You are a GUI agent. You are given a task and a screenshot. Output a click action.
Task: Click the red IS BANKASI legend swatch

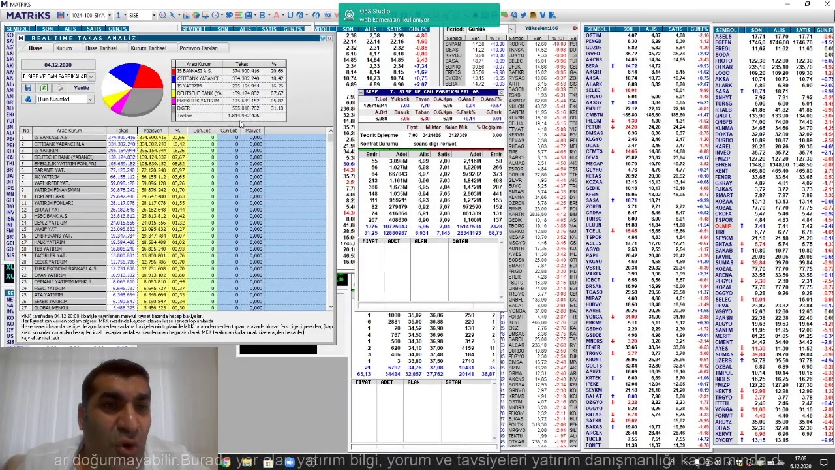click(174, 71)
